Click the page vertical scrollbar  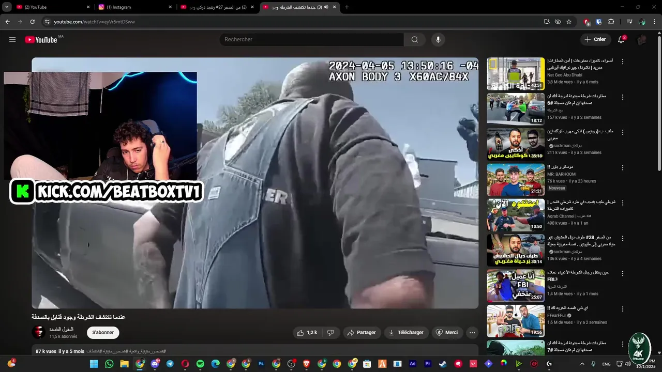(659, 103)
